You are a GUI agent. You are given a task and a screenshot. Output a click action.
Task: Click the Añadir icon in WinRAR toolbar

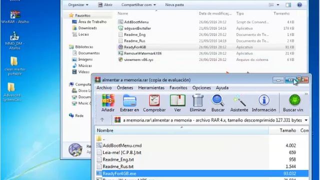108,103
